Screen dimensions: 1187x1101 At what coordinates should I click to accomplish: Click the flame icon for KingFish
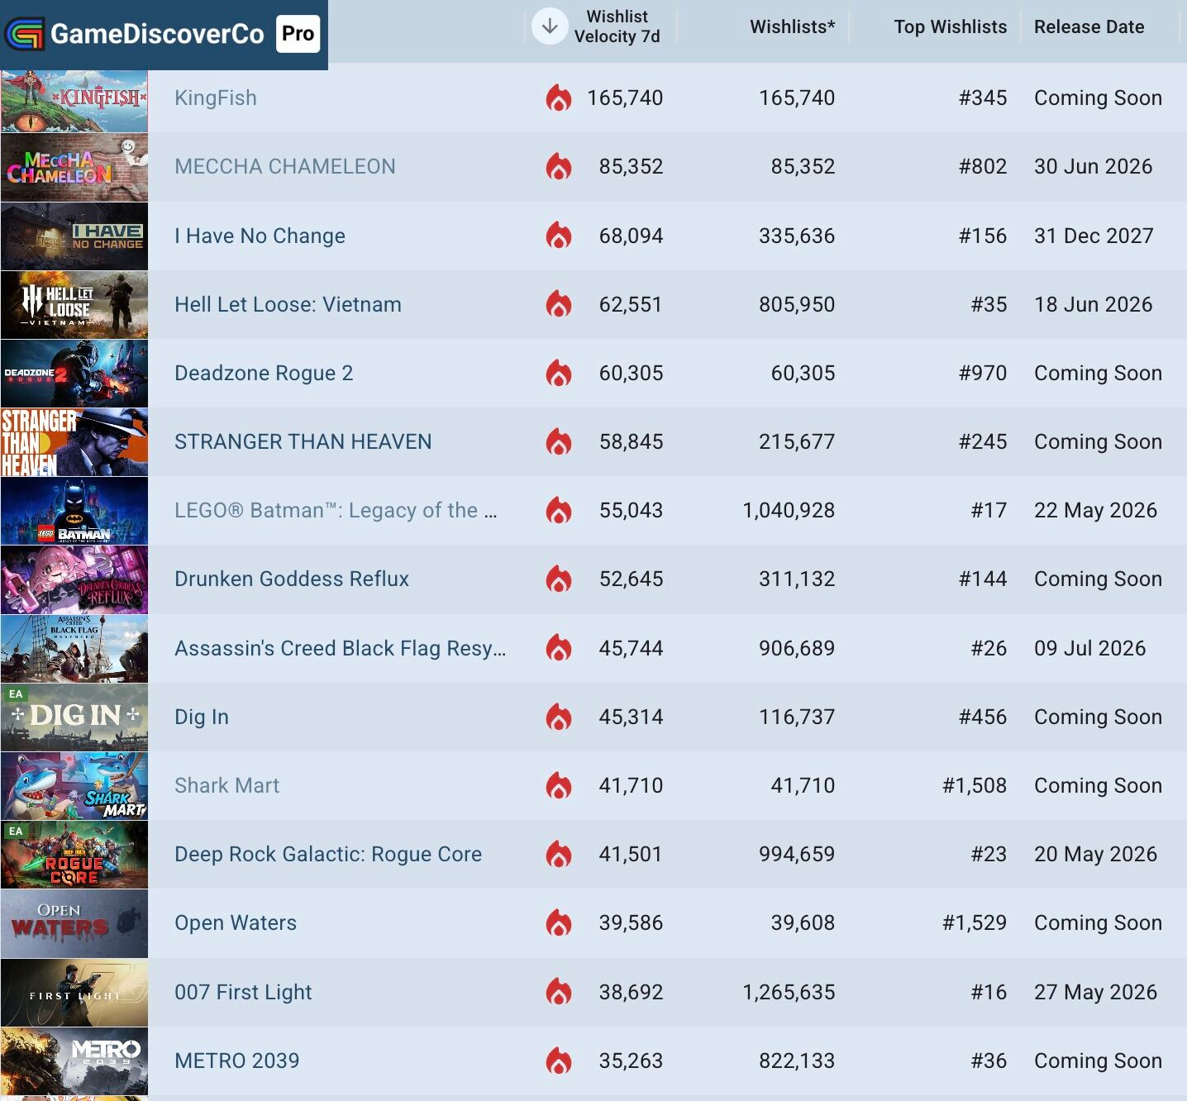[559, 98]
